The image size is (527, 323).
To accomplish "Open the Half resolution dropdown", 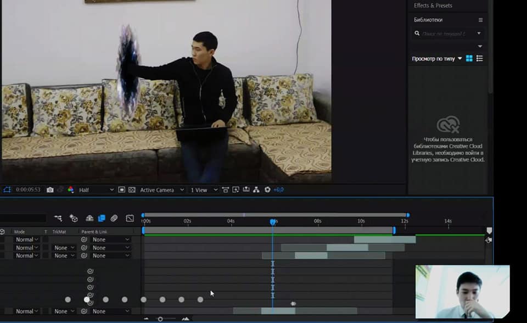I will pyautogui.click(x=96, y=190).
